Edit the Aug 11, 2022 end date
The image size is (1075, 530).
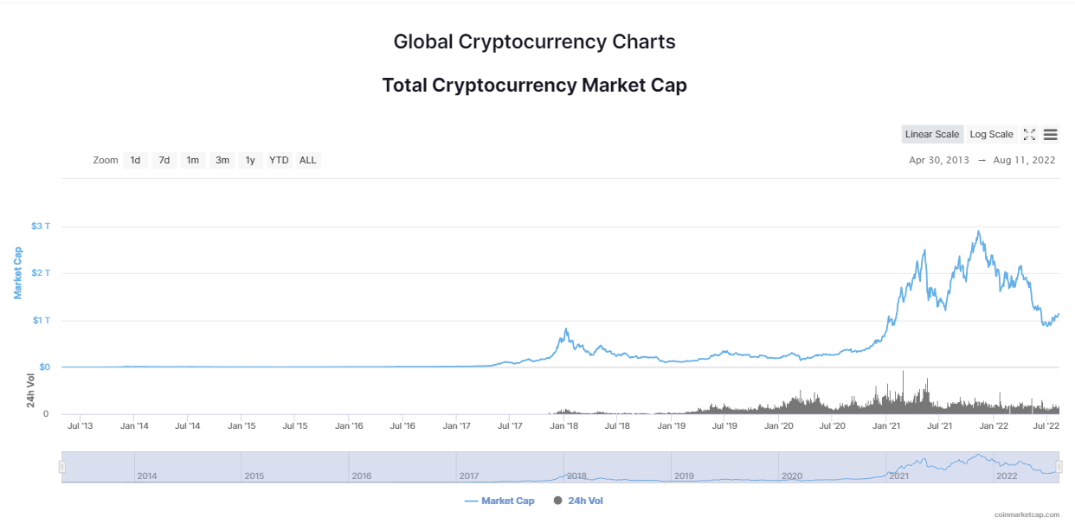tap(1025, 160)
